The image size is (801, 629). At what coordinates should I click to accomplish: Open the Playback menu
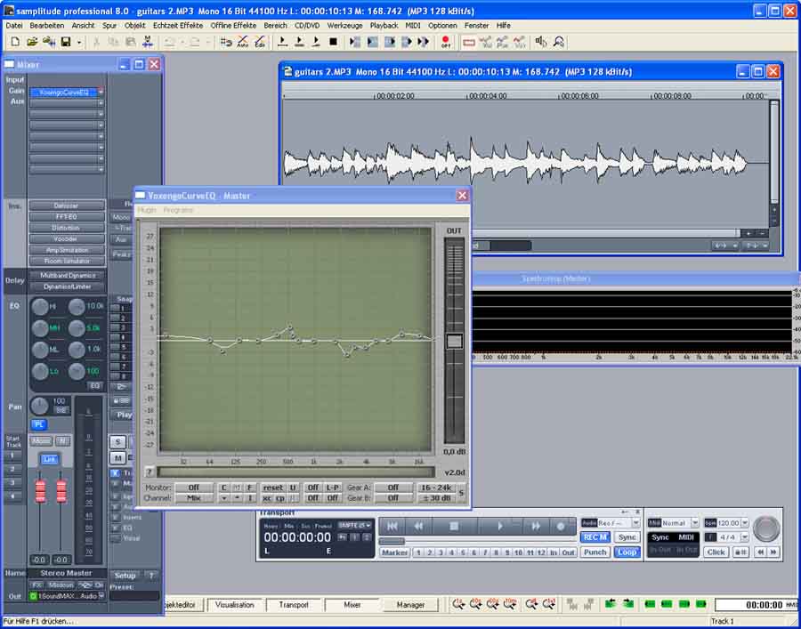[384, 25]
